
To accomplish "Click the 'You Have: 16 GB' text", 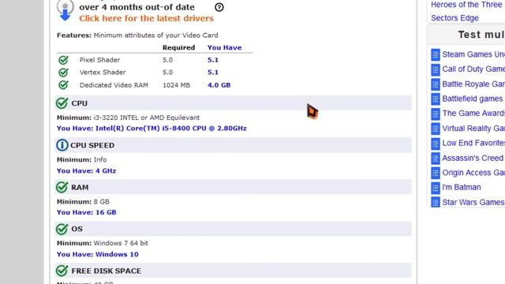I will tap(86, 212).
